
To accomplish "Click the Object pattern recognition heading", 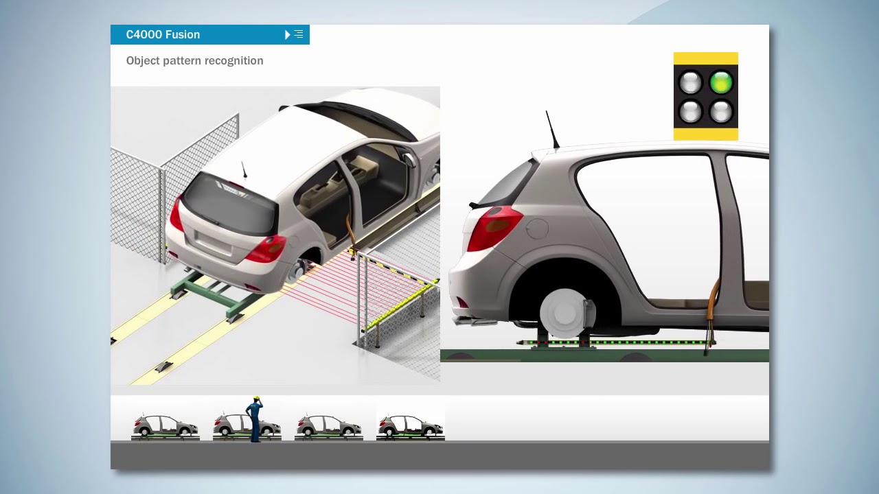I will 194,60.
